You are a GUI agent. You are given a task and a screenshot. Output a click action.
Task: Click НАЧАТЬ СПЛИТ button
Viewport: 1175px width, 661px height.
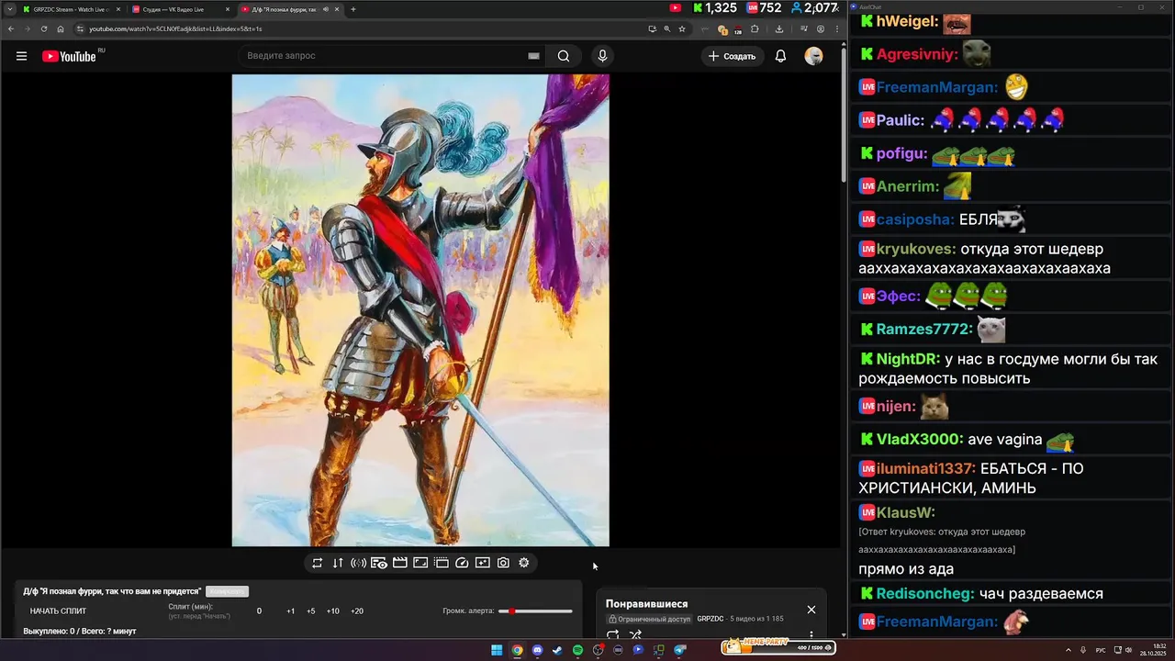click(x=58, y=611)
